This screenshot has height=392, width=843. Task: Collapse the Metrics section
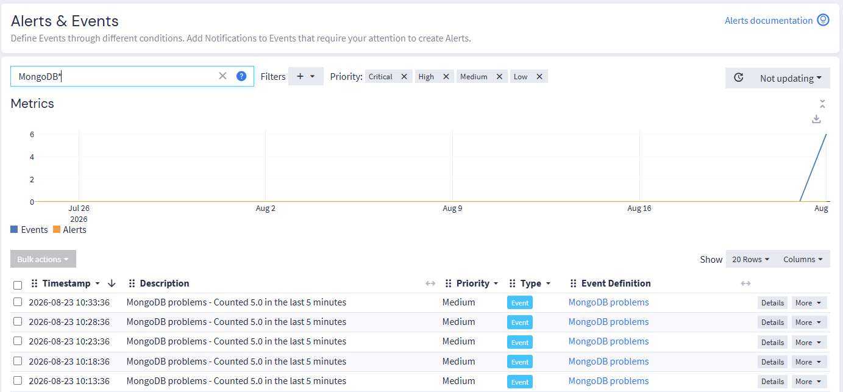(x=822, y=104)
